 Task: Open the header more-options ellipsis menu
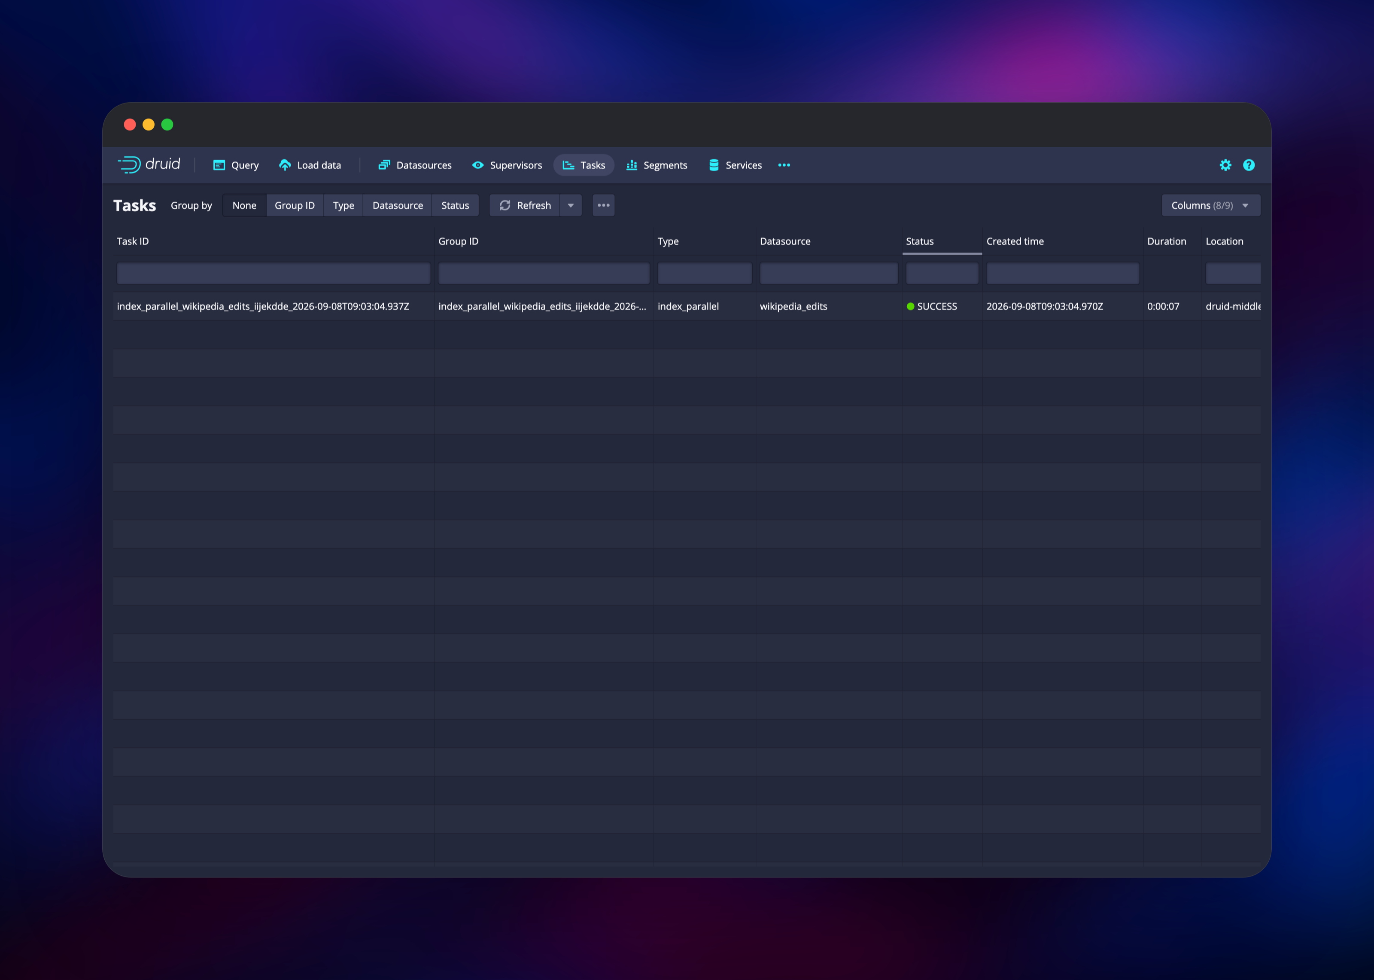point(784,165)
